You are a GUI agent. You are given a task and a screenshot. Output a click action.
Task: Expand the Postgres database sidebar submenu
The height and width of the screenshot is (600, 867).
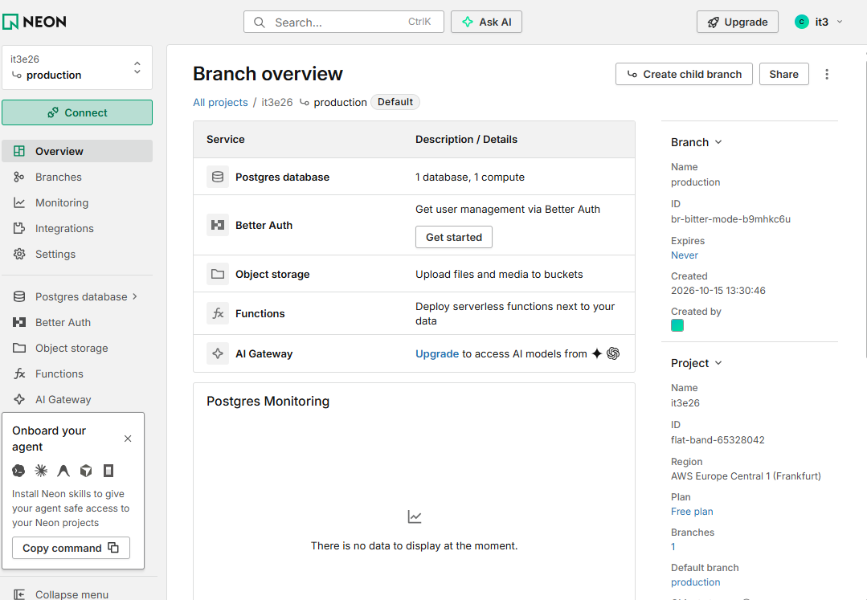(134, 296)
